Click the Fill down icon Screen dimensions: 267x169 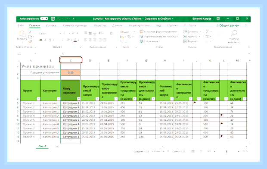(x=208, y=37)
